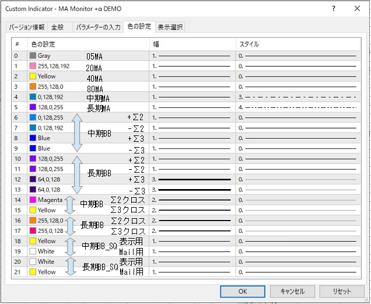The image size is (371, 304).
Task: Click the Yellow color name in row 15
Action: [x=47, y=210]
